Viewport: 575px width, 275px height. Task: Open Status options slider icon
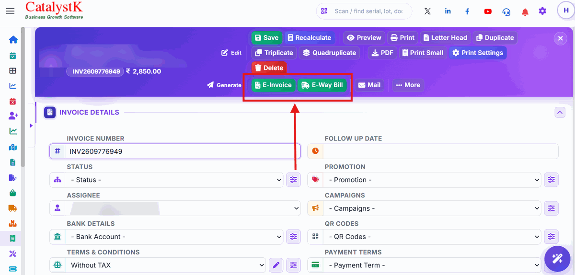pos(293,180)
